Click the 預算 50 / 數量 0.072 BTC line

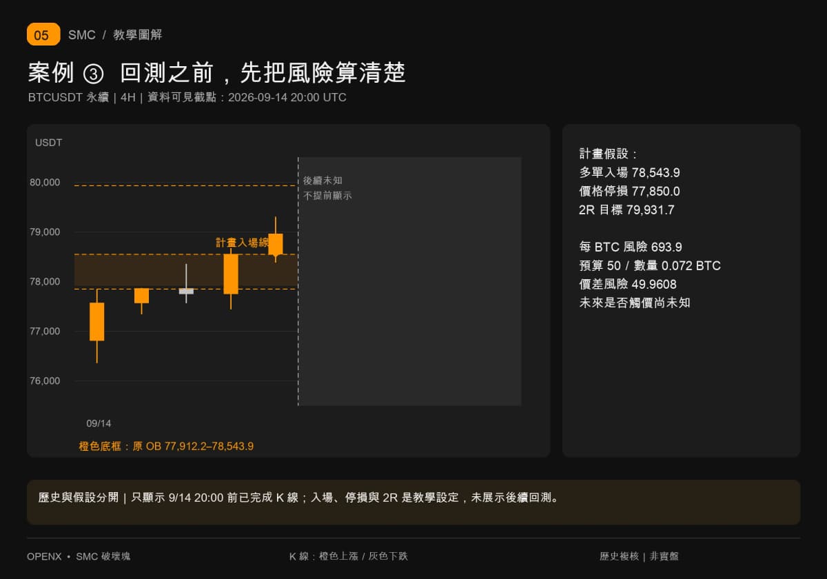(x=650, y=265)
